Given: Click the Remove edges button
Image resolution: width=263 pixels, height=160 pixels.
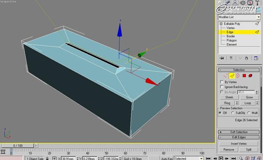Looking at the screenshot, I should click(229, 149).
